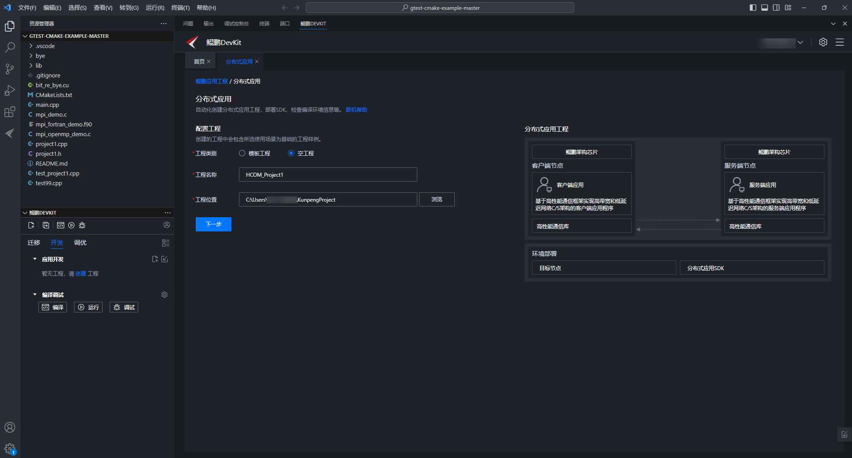Open 联机帮助 link
This screenshot has width=852, height=458.
point(357,109)
